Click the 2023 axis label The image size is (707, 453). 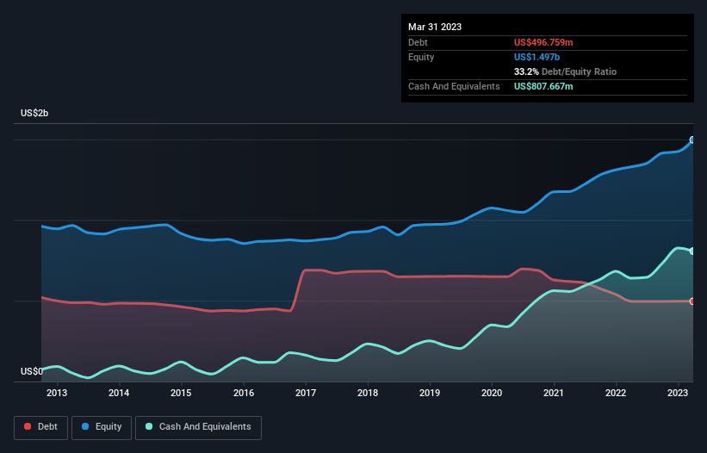pyautogui.click(x=678, y=393)
